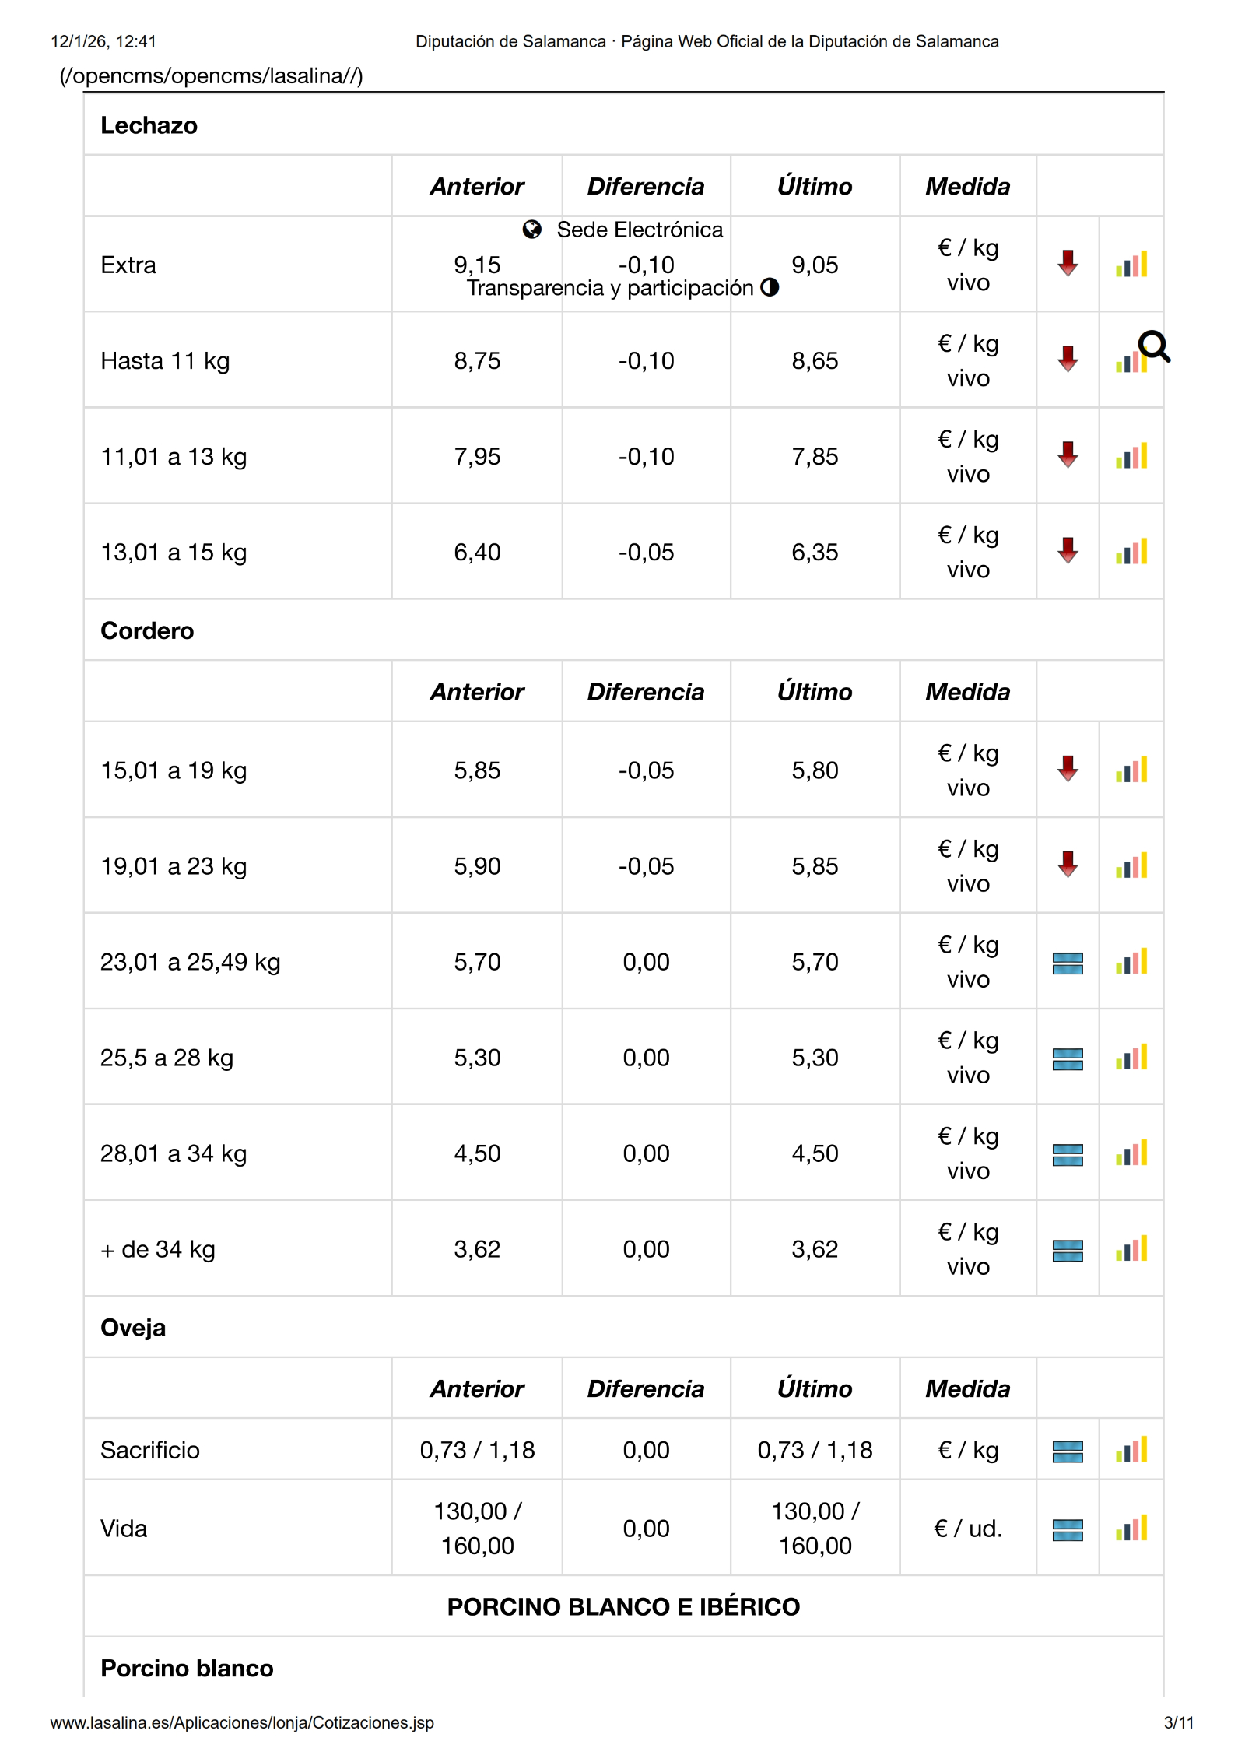Click the magnifying glass search icon
The image size is (1245, 1762).
point(1153,346)
